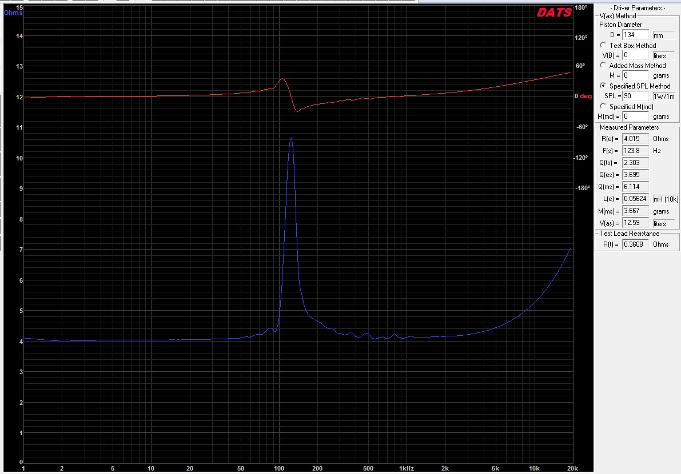Click the Ohms axis label on the graph
Image resolution: width=681 pixels, height=474 pixels.
coord(13,13)
